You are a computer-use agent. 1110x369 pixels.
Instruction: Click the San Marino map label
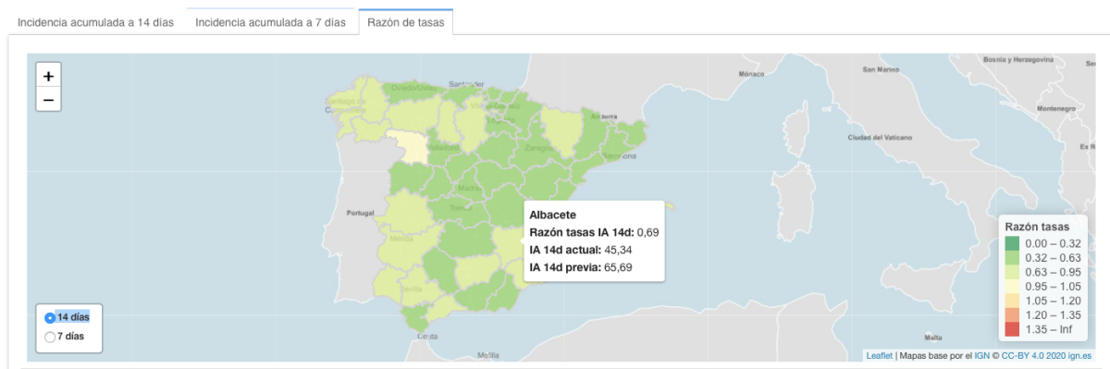click(x=881, y=69)
